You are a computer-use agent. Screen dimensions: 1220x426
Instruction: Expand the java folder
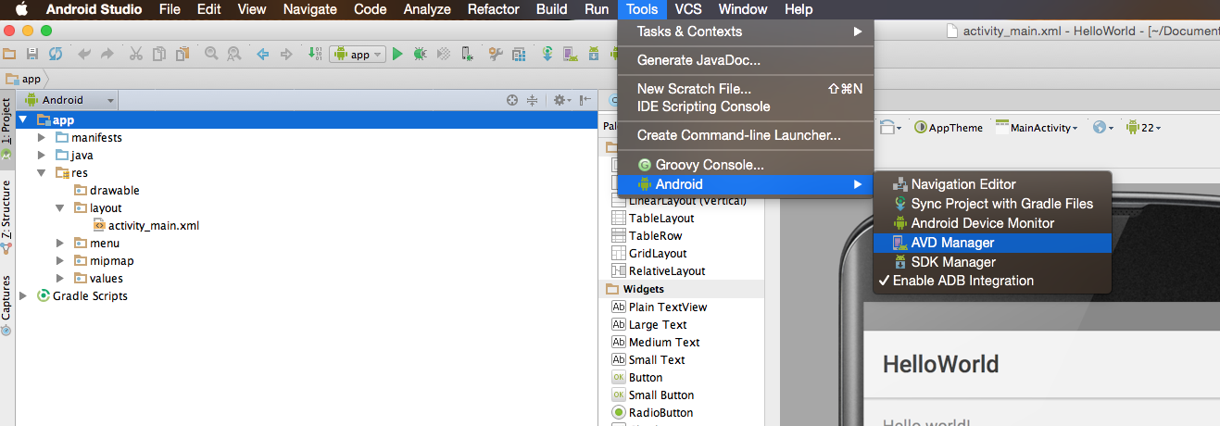click(x=42, y=155)
